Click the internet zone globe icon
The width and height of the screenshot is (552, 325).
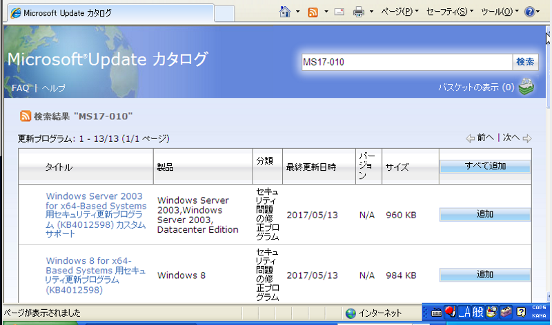click(351, 313)
